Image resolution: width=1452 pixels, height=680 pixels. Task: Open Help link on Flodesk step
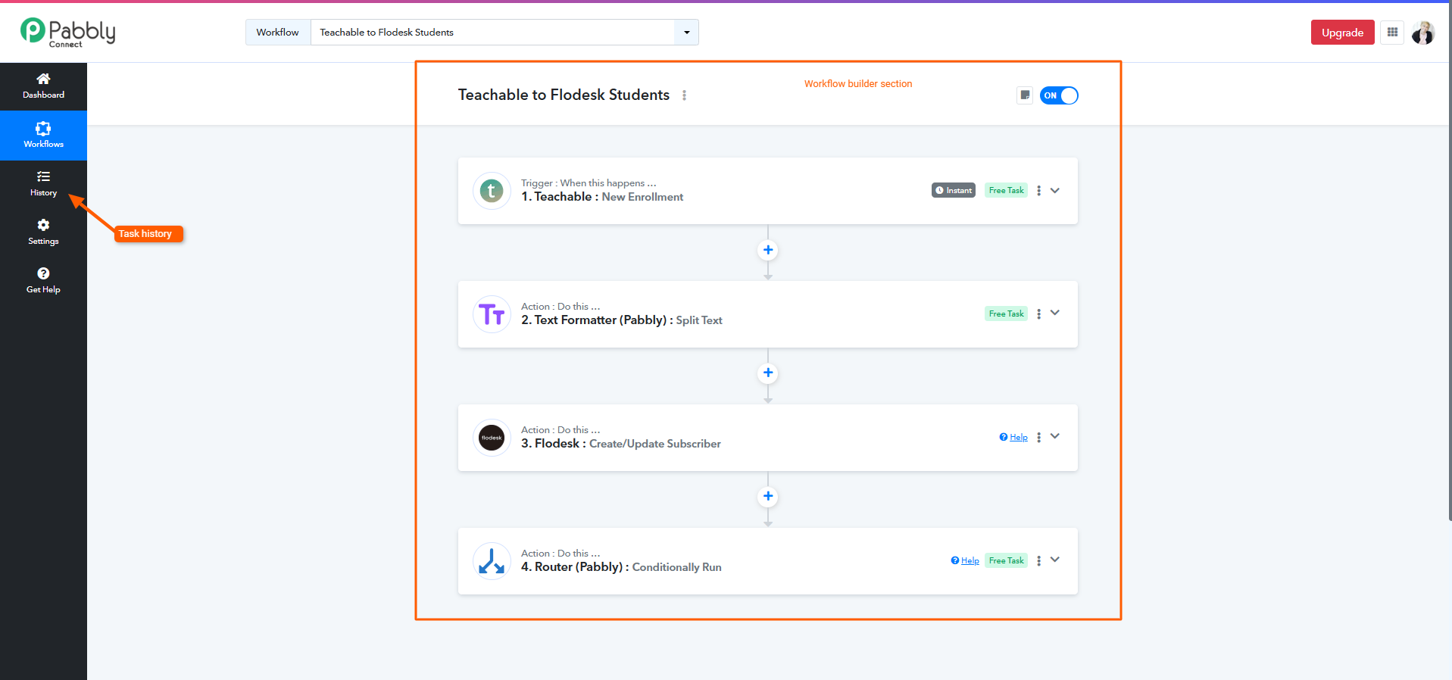(1013, 437)
